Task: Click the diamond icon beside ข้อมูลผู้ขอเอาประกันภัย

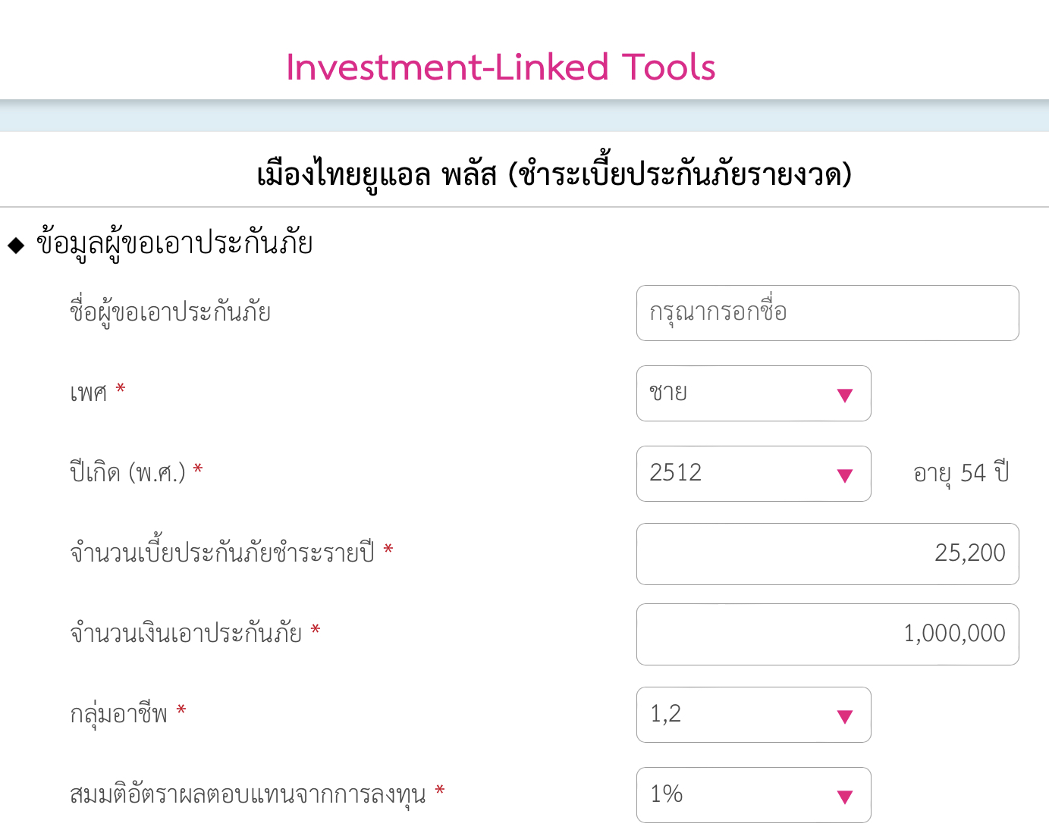Action: point(17,243)
